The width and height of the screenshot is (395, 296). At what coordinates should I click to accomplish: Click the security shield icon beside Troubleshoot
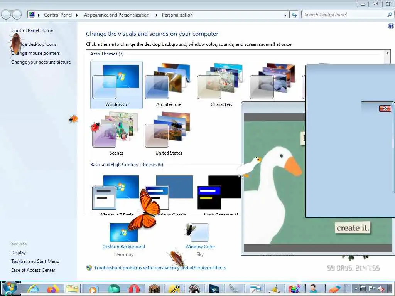click(89, 268)
